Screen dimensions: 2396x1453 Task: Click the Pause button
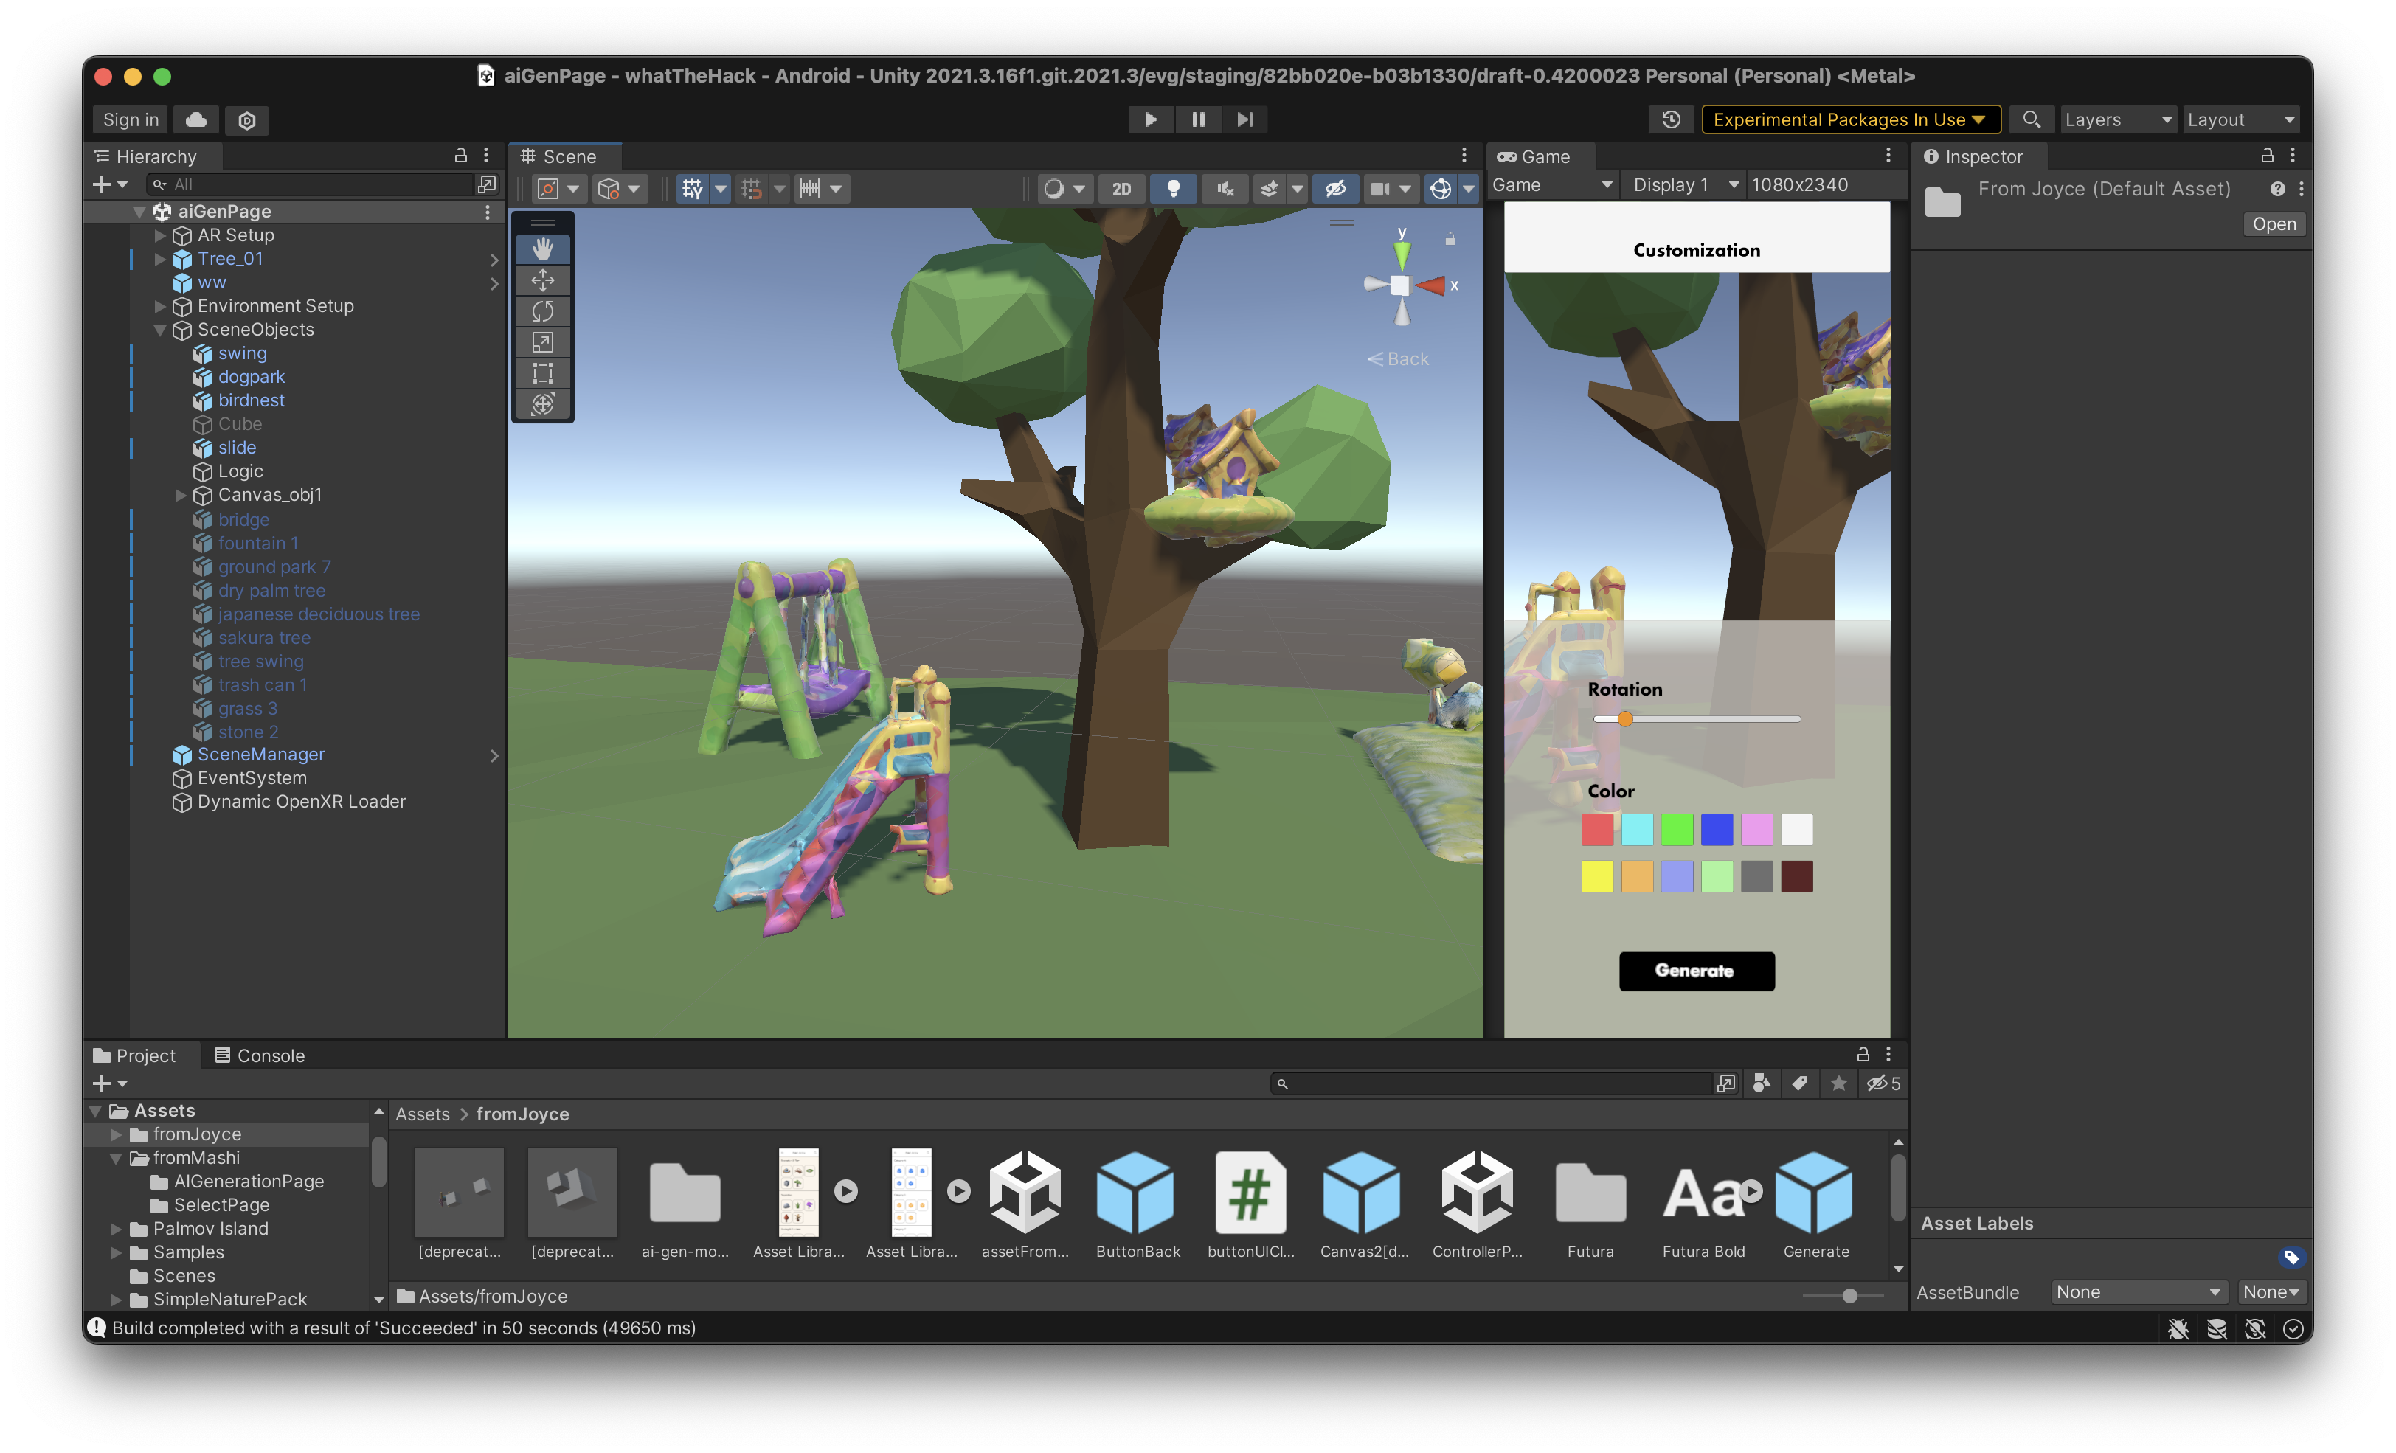(1198, 119)
